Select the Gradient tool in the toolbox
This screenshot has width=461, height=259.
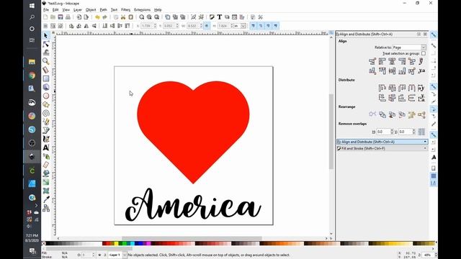pyautogui.click(x=46, y=182)
